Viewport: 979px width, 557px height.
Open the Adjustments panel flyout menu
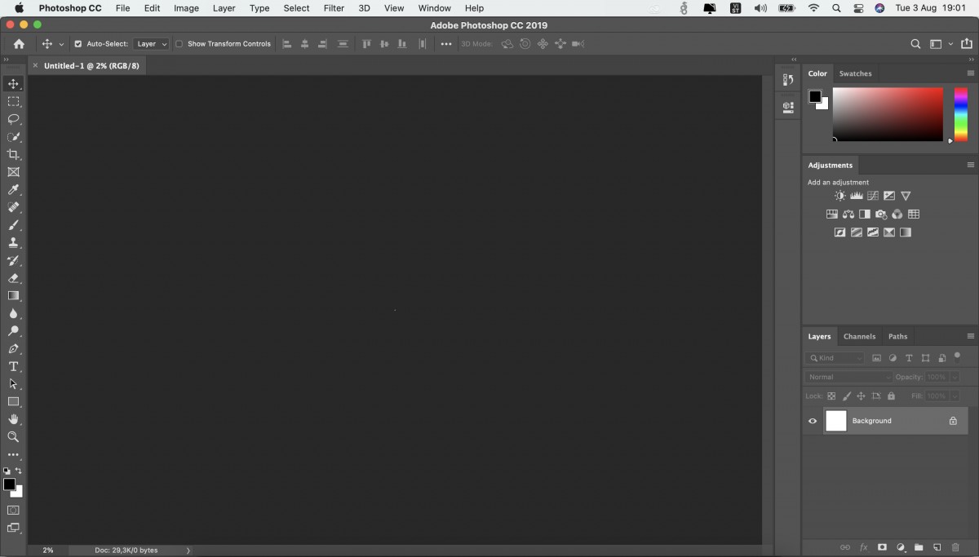(971, 165)
